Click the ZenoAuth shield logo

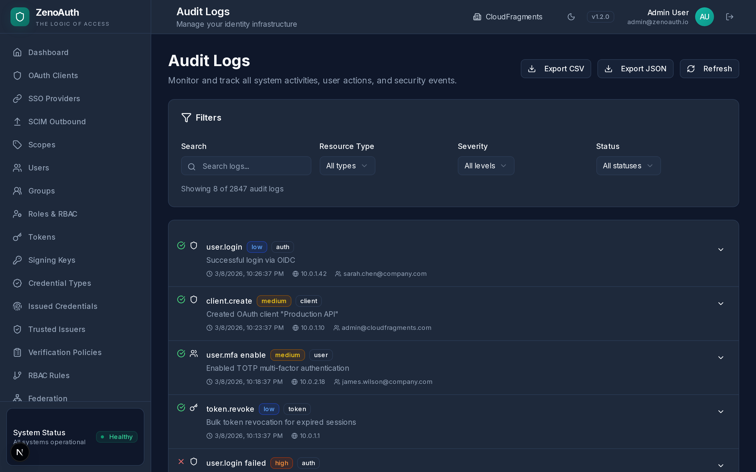point(20,17)
